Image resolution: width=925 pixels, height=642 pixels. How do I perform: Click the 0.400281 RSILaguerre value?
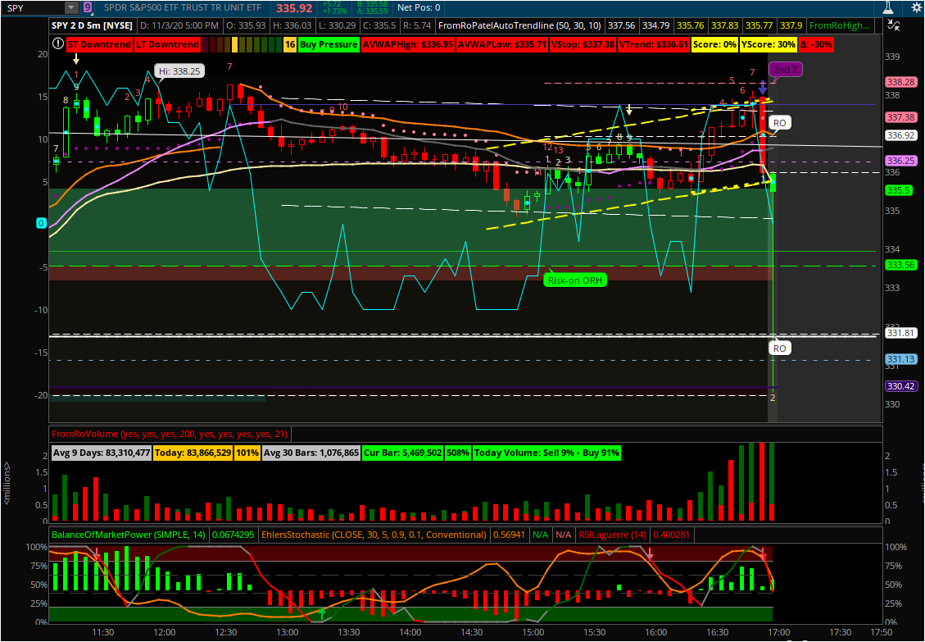(x=671, y=535)
